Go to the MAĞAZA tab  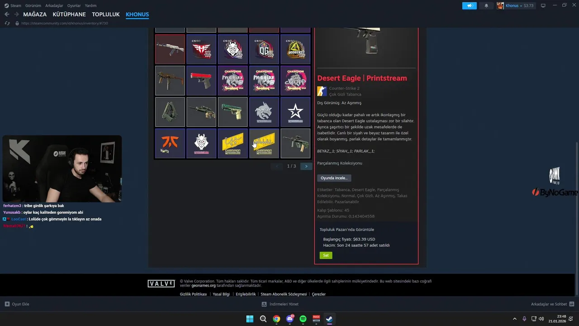coord(35,14)
